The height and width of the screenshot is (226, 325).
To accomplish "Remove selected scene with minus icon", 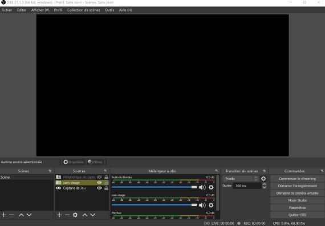I will coord(11,215).
